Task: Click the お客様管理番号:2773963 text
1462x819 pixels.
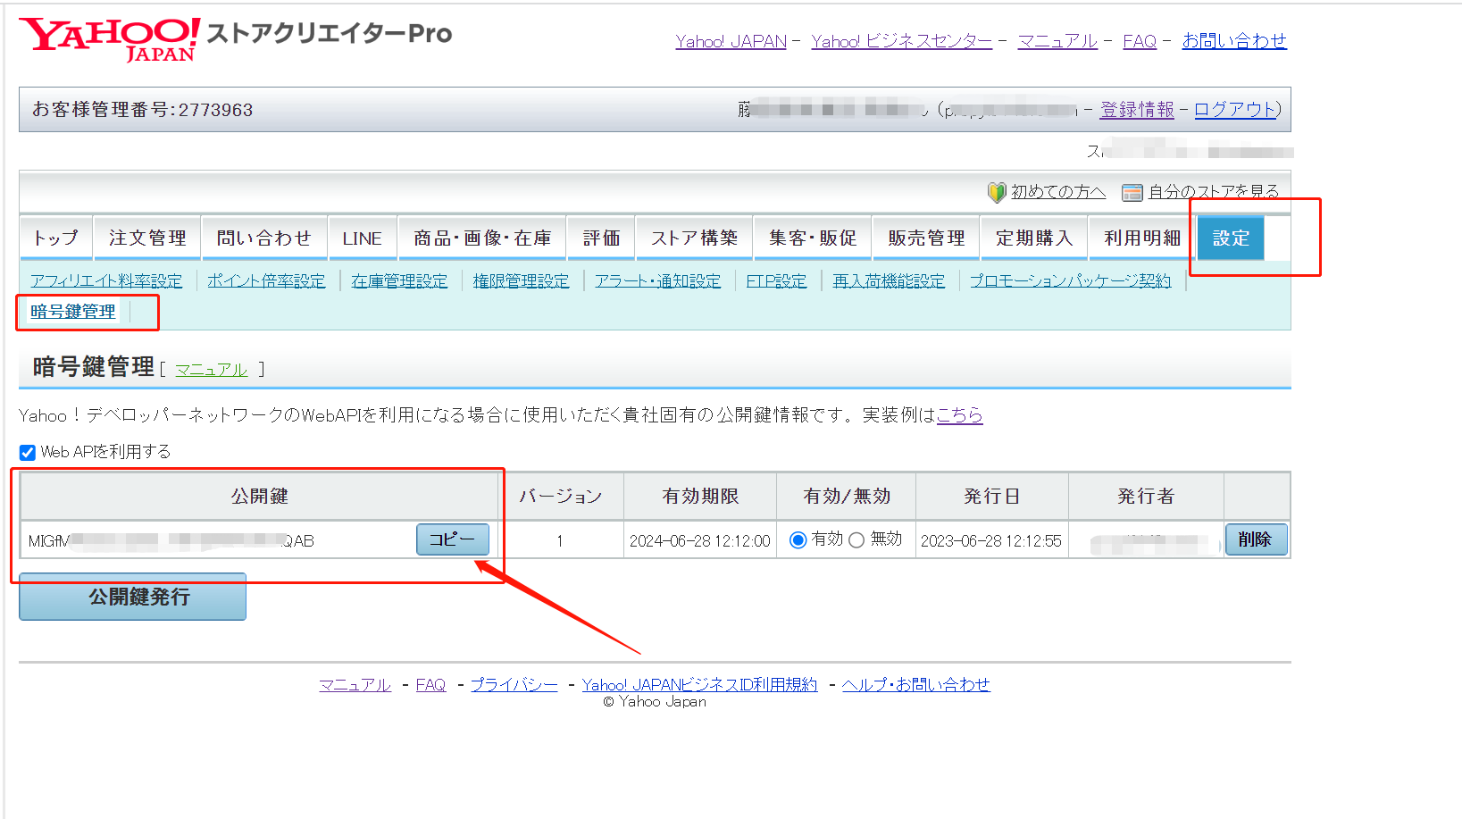Action: pyautogui.click(x=143, y=110)
